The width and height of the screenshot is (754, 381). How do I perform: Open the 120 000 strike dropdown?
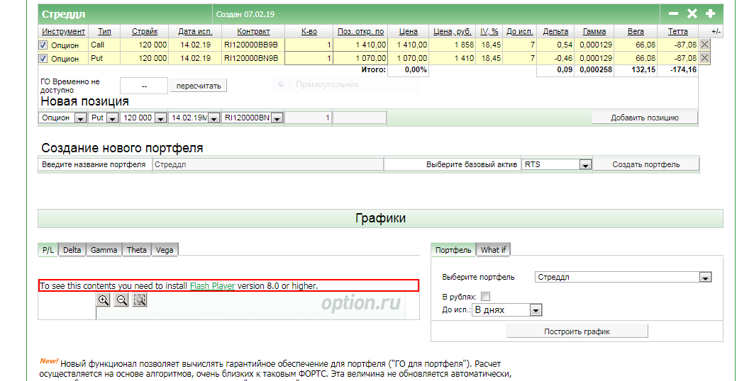[161, 118]
